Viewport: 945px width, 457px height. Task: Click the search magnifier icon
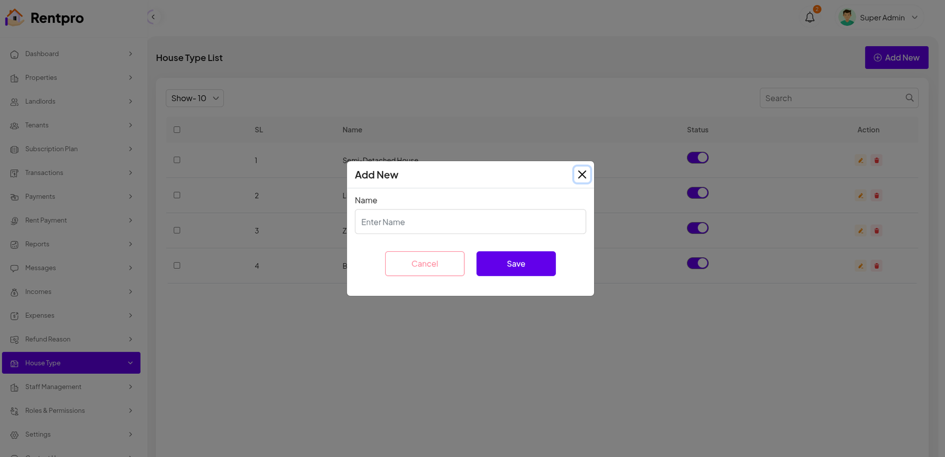(x=910, y=98)
